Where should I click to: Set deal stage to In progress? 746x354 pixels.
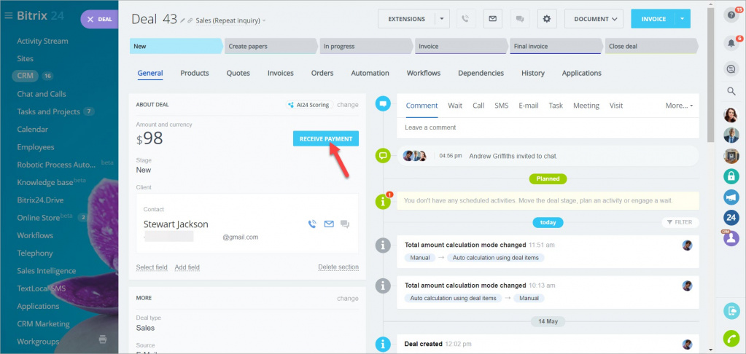click(366, 46)
